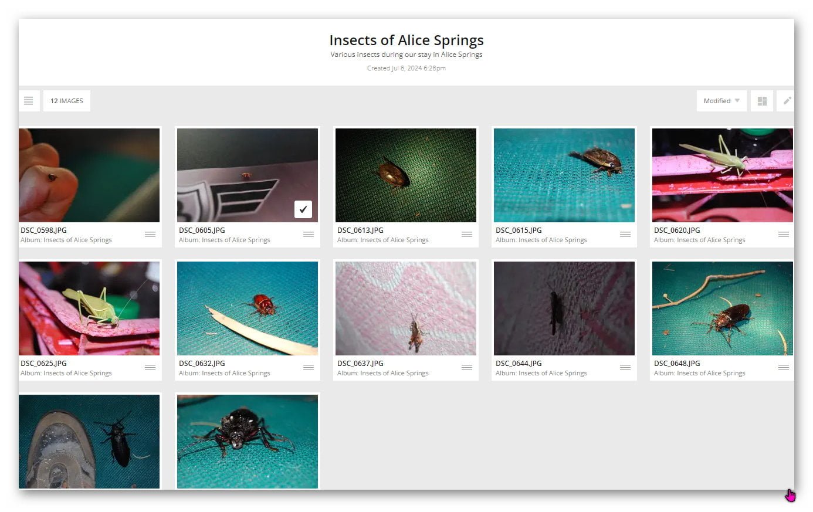The image size is (813, 512).
Task: Click the album description text below the title
Action: point(406,55)
